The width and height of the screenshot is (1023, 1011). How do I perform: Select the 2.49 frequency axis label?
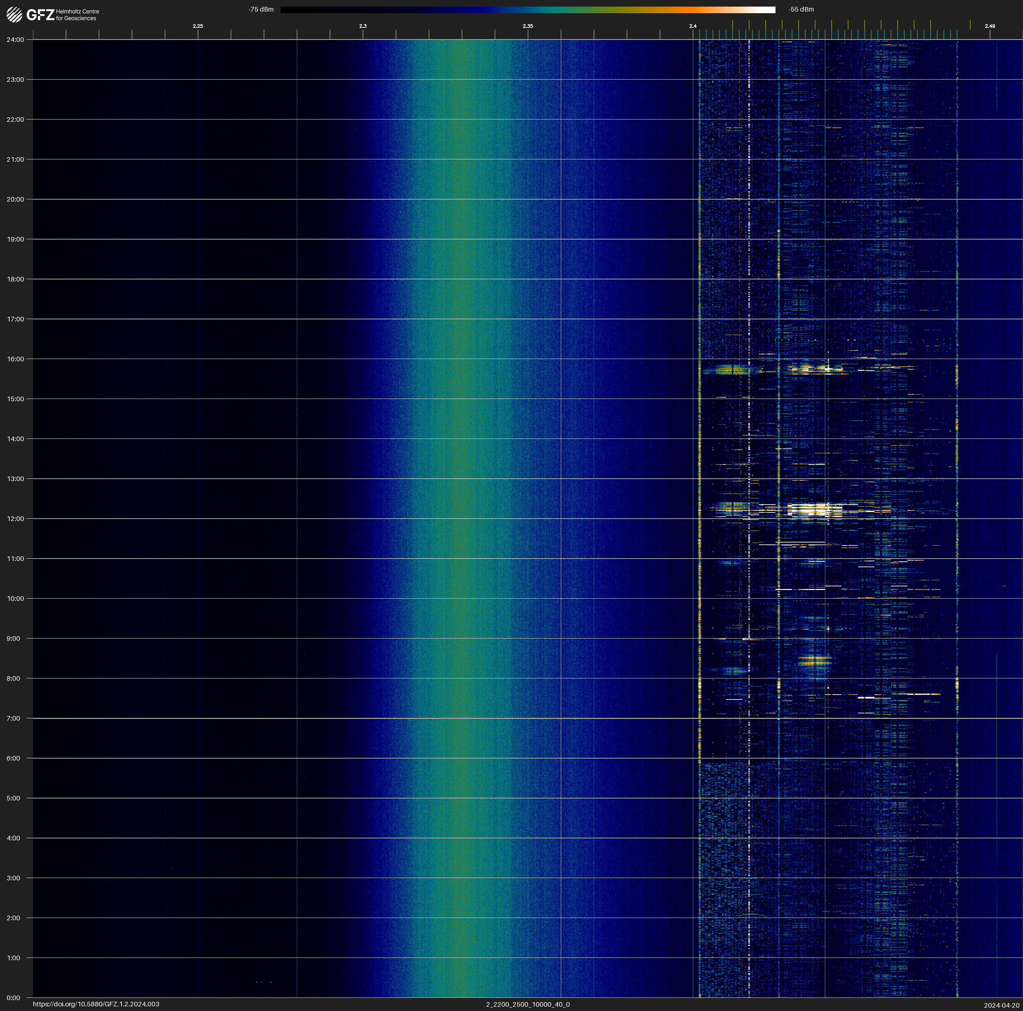989,26
